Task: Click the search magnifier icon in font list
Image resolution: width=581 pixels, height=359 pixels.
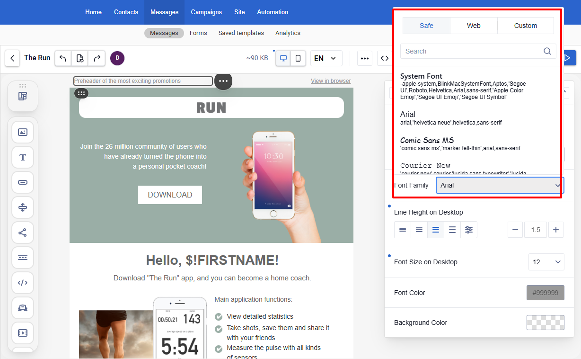Action: coord(547,51)
